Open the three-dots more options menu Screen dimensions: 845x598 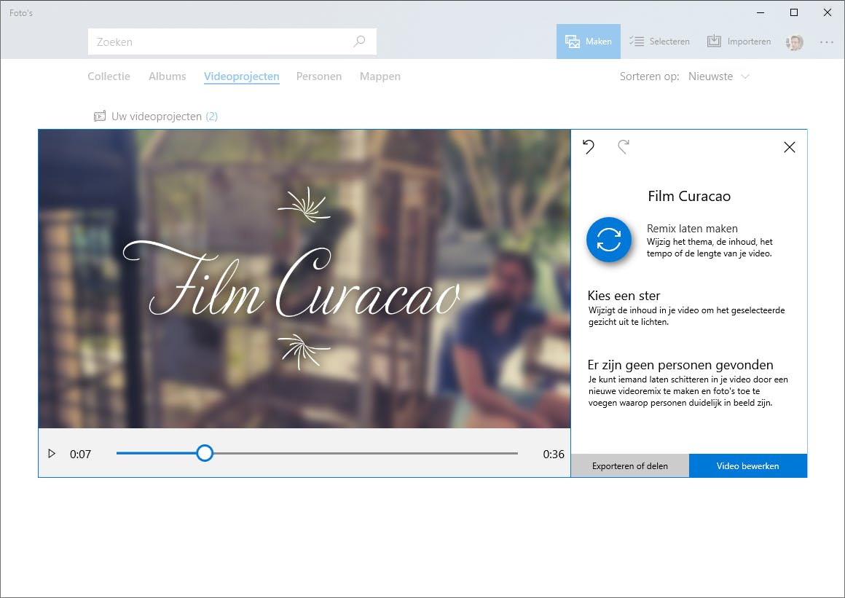tap(827, 42)
